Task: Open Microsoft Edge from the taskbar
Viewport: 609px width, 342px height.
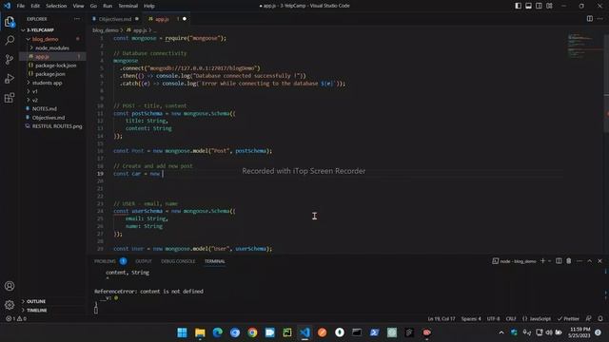Action: point(217,332)
